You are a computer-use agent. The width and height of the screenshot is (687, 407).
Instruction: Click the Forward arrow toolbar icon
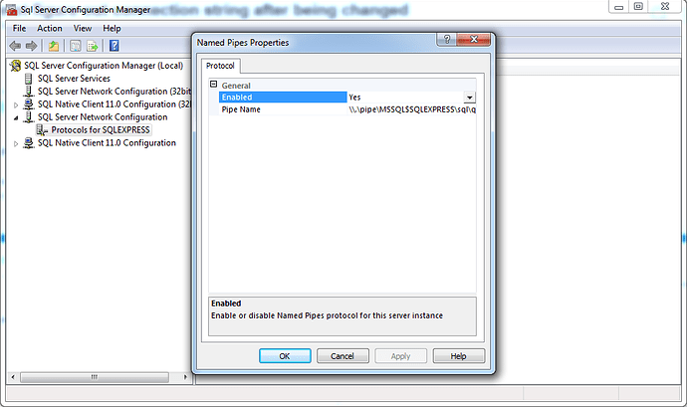click(31, 46)
